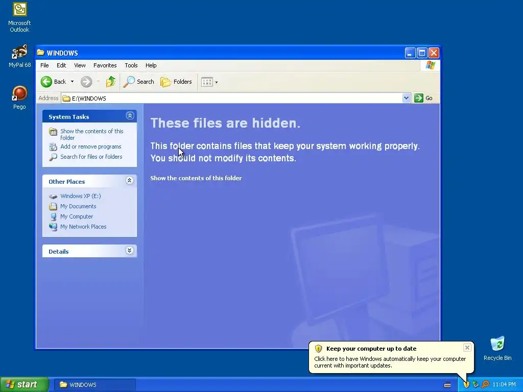This screenshot has width=523, height=392.
Task: Select the Recycle Bin desktop icon
Action: tap(497, 348)
